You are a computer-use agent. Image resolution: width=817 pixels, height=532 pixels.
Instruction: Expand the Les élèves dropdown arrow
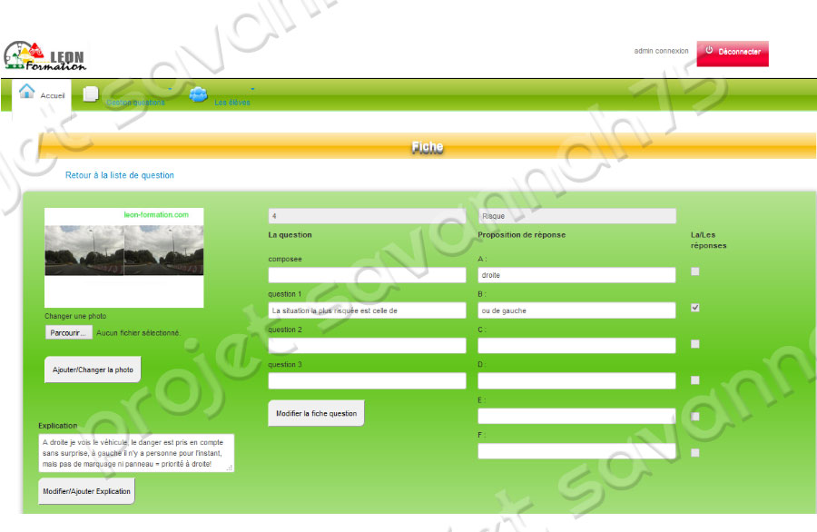pos(252,89)
